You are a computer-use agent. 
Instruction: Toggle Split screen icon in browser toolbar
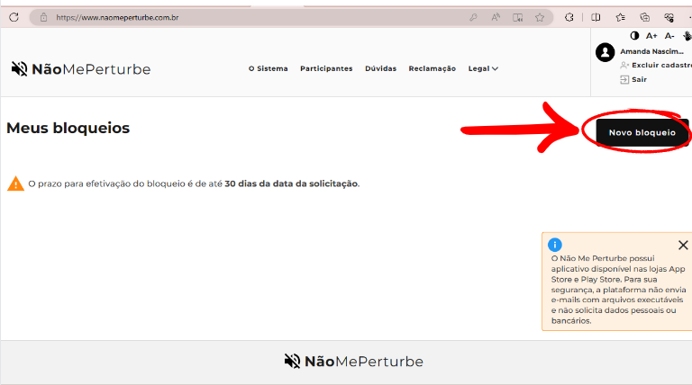point(596,18)
